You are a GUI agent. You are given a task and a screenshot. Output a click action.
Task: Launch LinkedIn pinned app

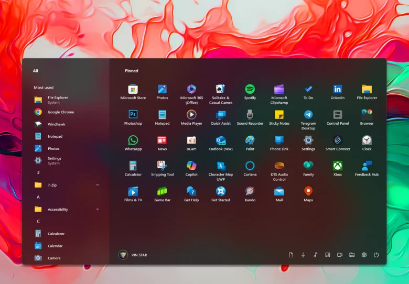(x=338, y=92)
